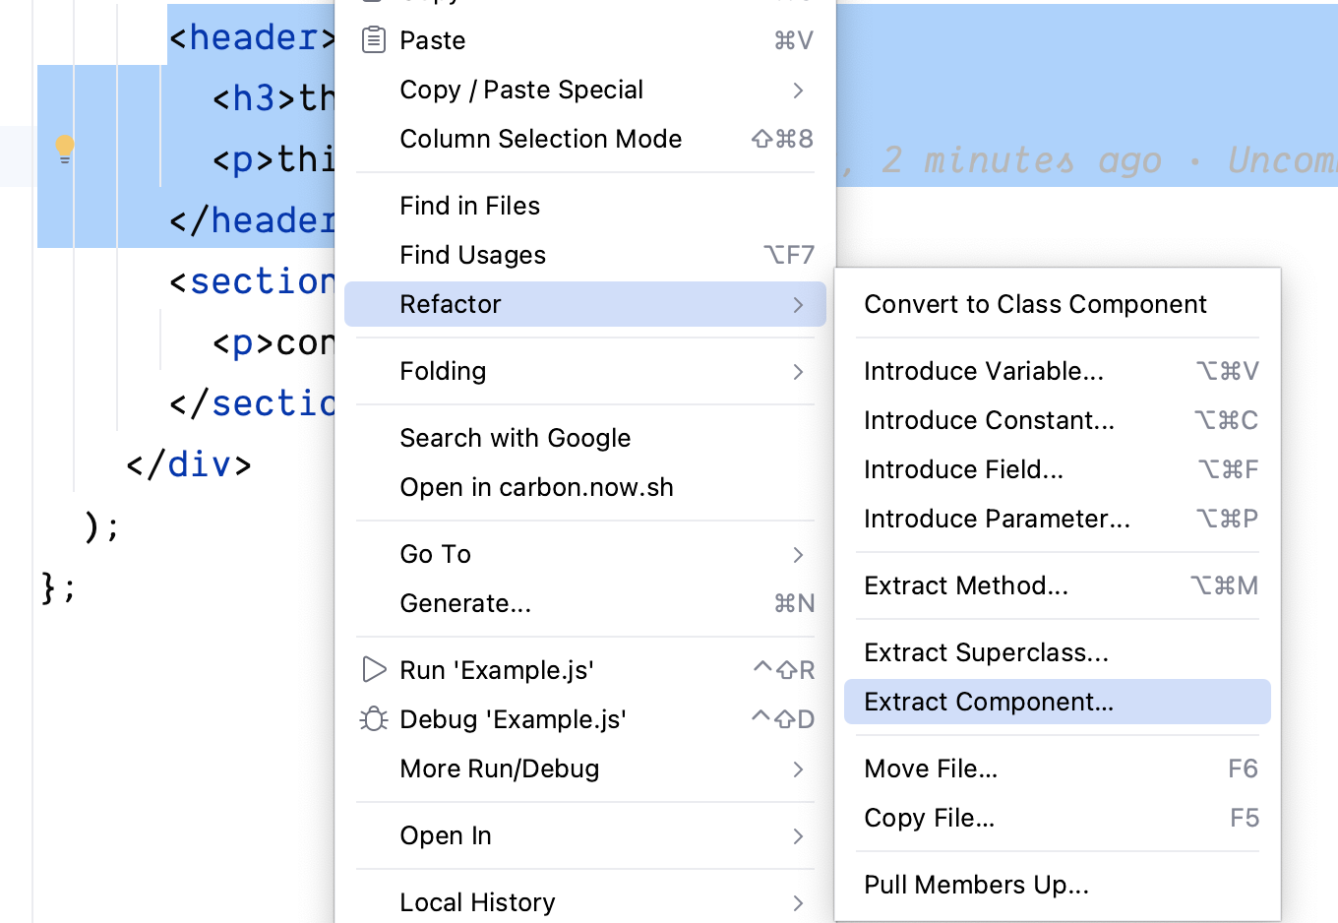This screenshot has width=1338, height=923.
Task: Expand the Folding submenu chevron
Action: point(799,372)
